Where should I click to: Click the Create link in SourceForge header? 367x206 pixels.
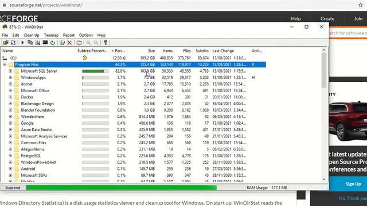click(x=327, y=18)
